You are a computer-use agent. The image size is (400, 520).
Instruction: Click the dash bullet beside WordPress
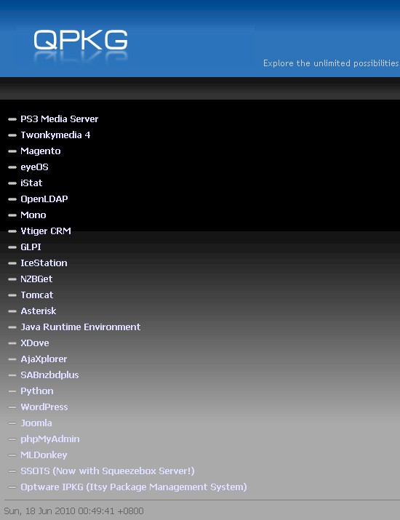[12, 407]
